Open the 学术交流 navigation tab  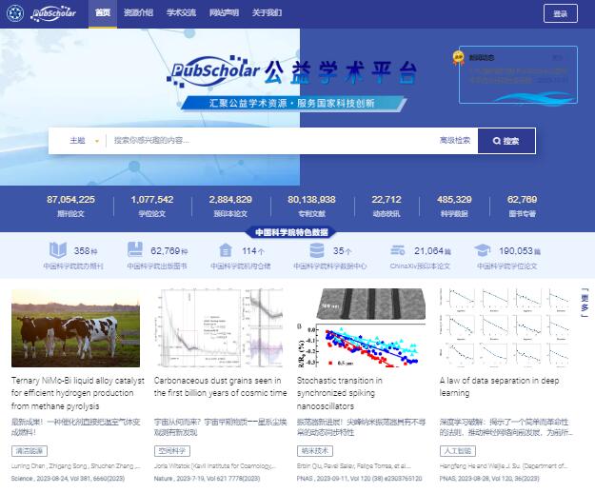click(x=181, y=13)
